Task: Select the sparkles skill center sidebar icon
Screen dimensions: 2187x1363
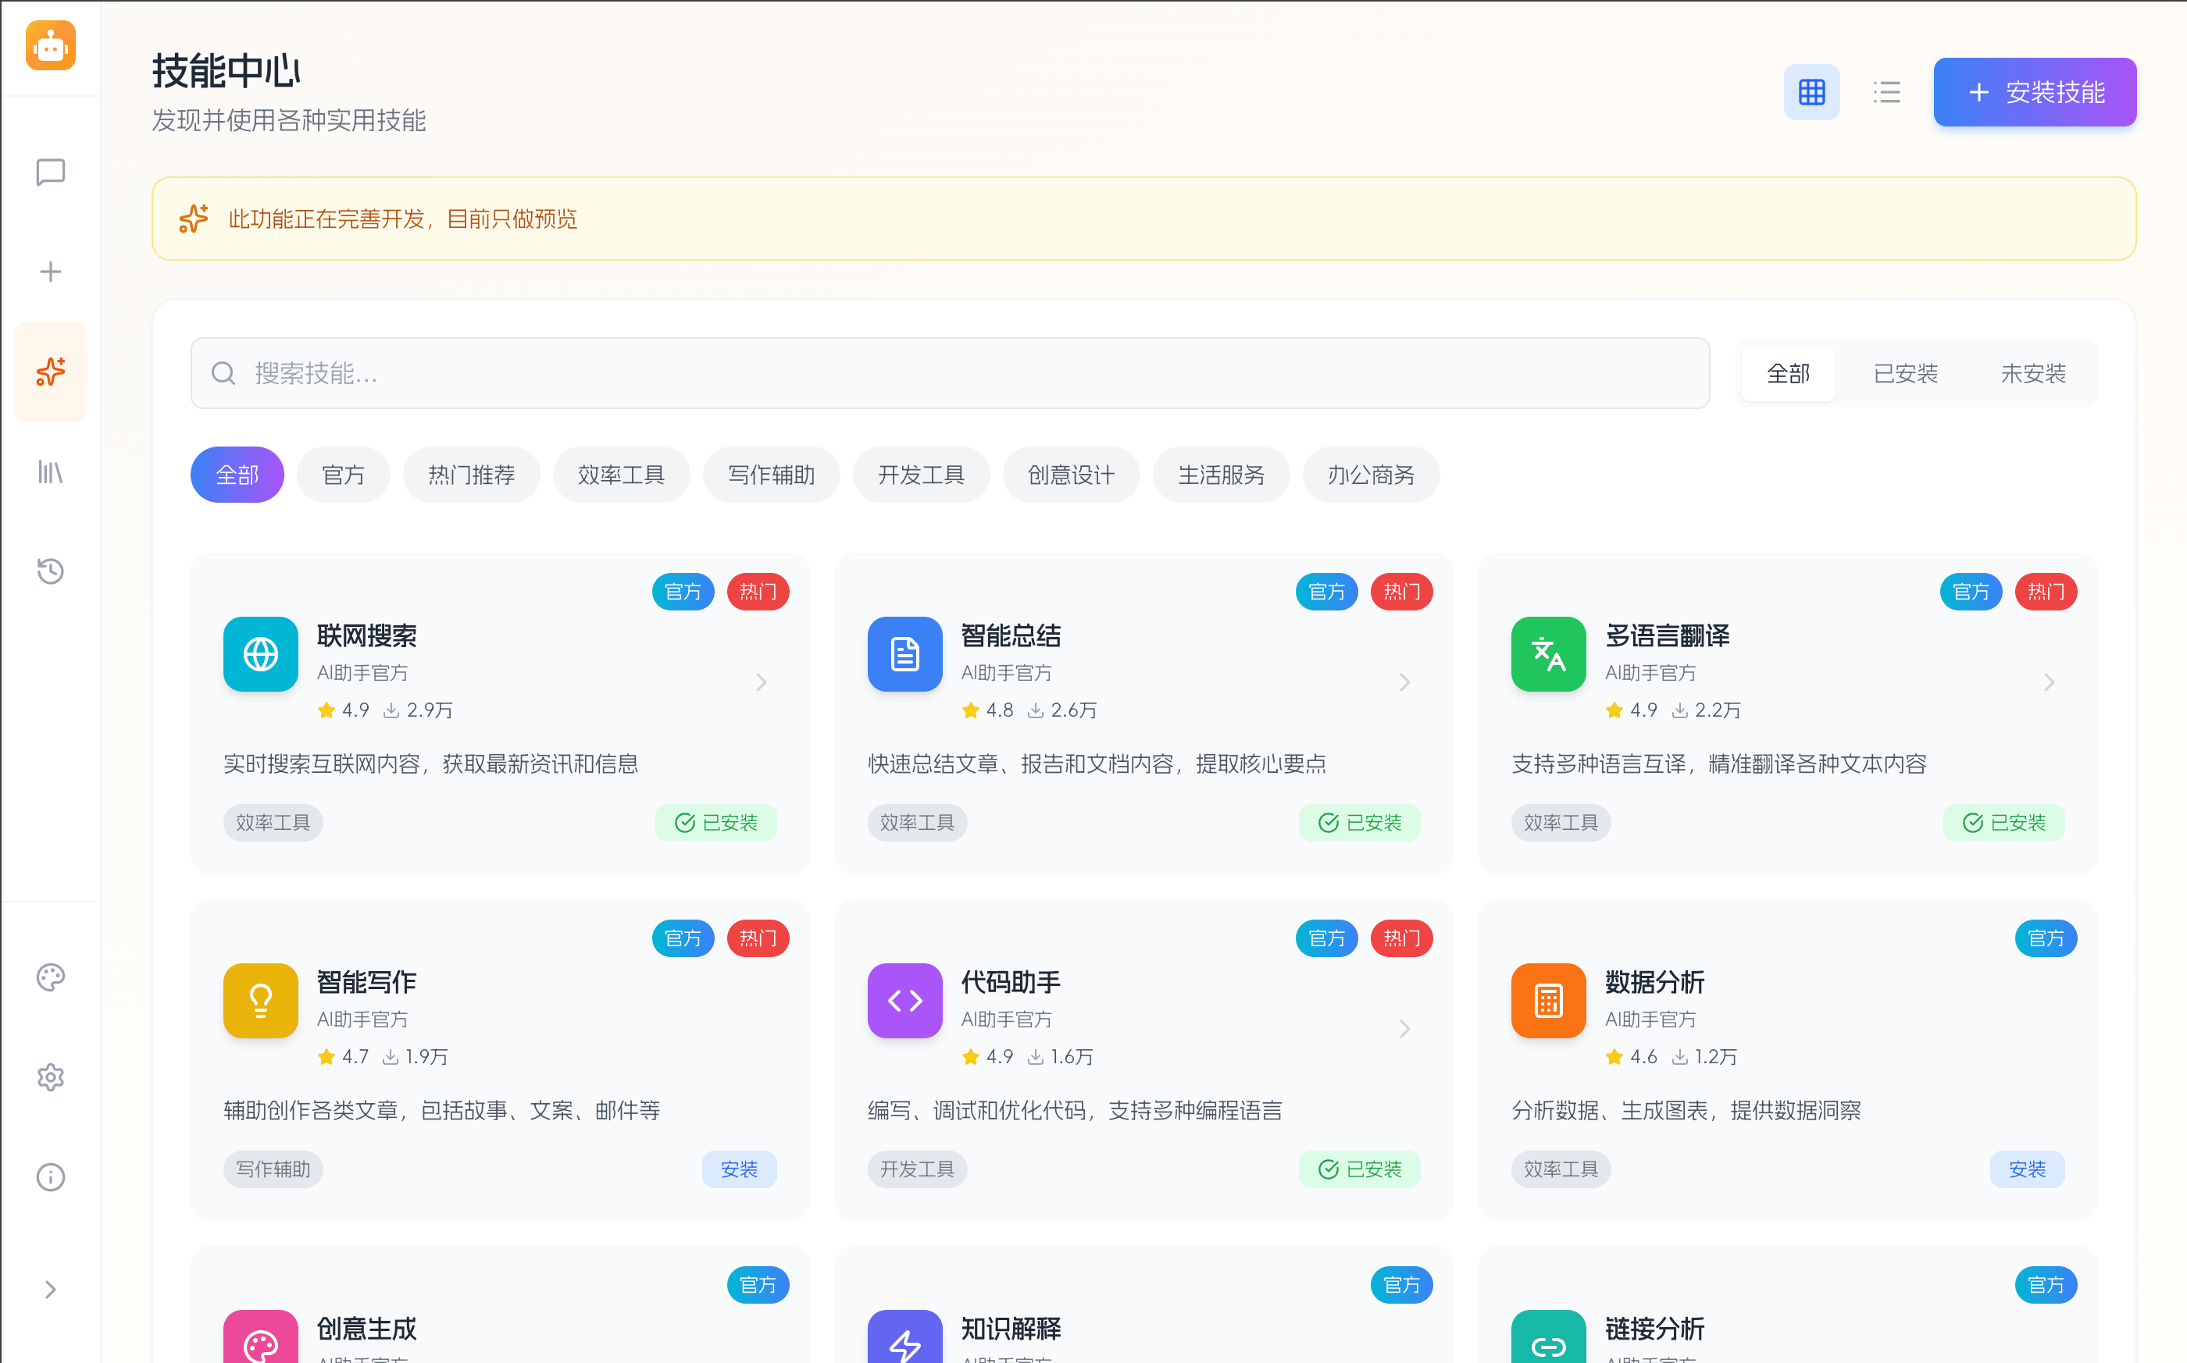Action: (51, 372)
